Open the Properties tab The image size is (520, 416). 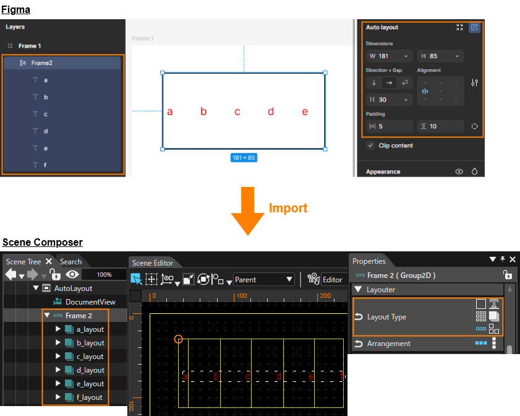(369, 261)
